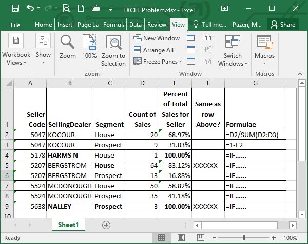Customize Quick Access Toolbar dropdown
The image size is (308, 244).
click(110, 9)
